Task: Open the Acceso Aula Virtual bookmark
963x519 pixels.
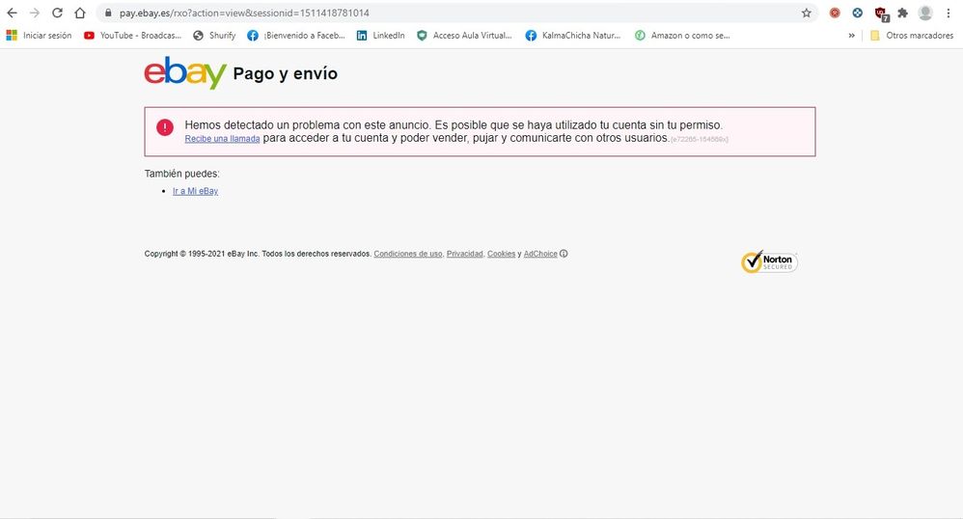Action: point(464,36)
